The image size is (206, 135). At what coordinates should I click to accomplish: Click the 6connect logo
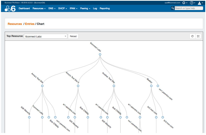point(10,9)
